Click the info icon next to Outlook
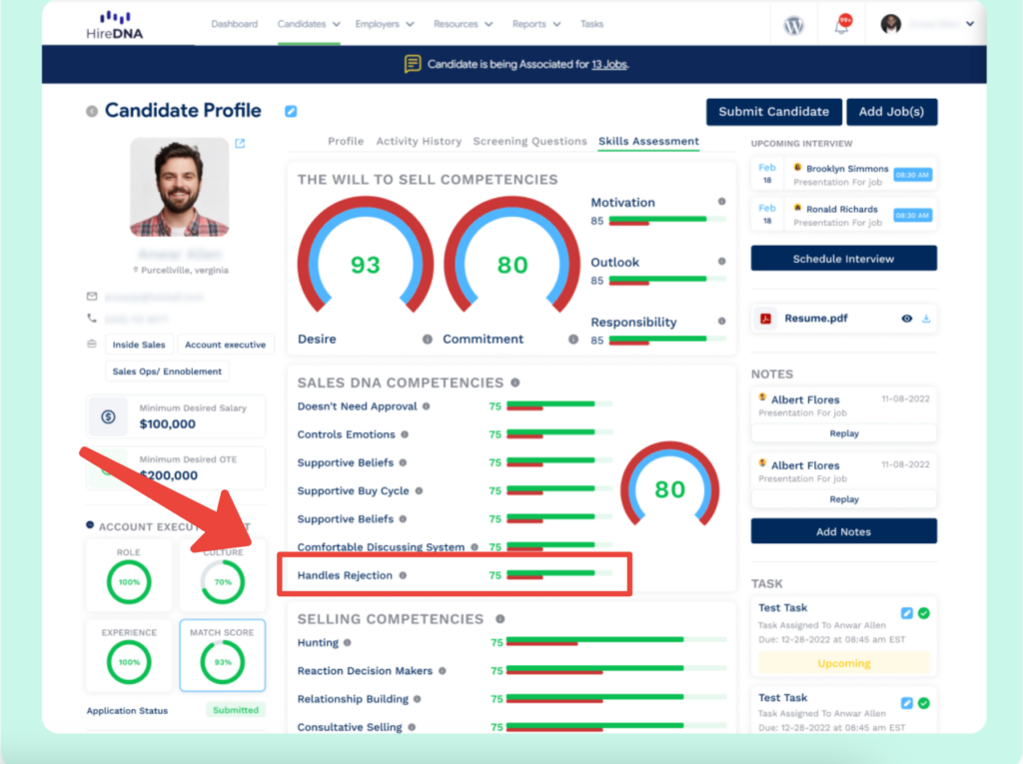The width and height of the screenshot is (1023, 764). click(721, 261)
